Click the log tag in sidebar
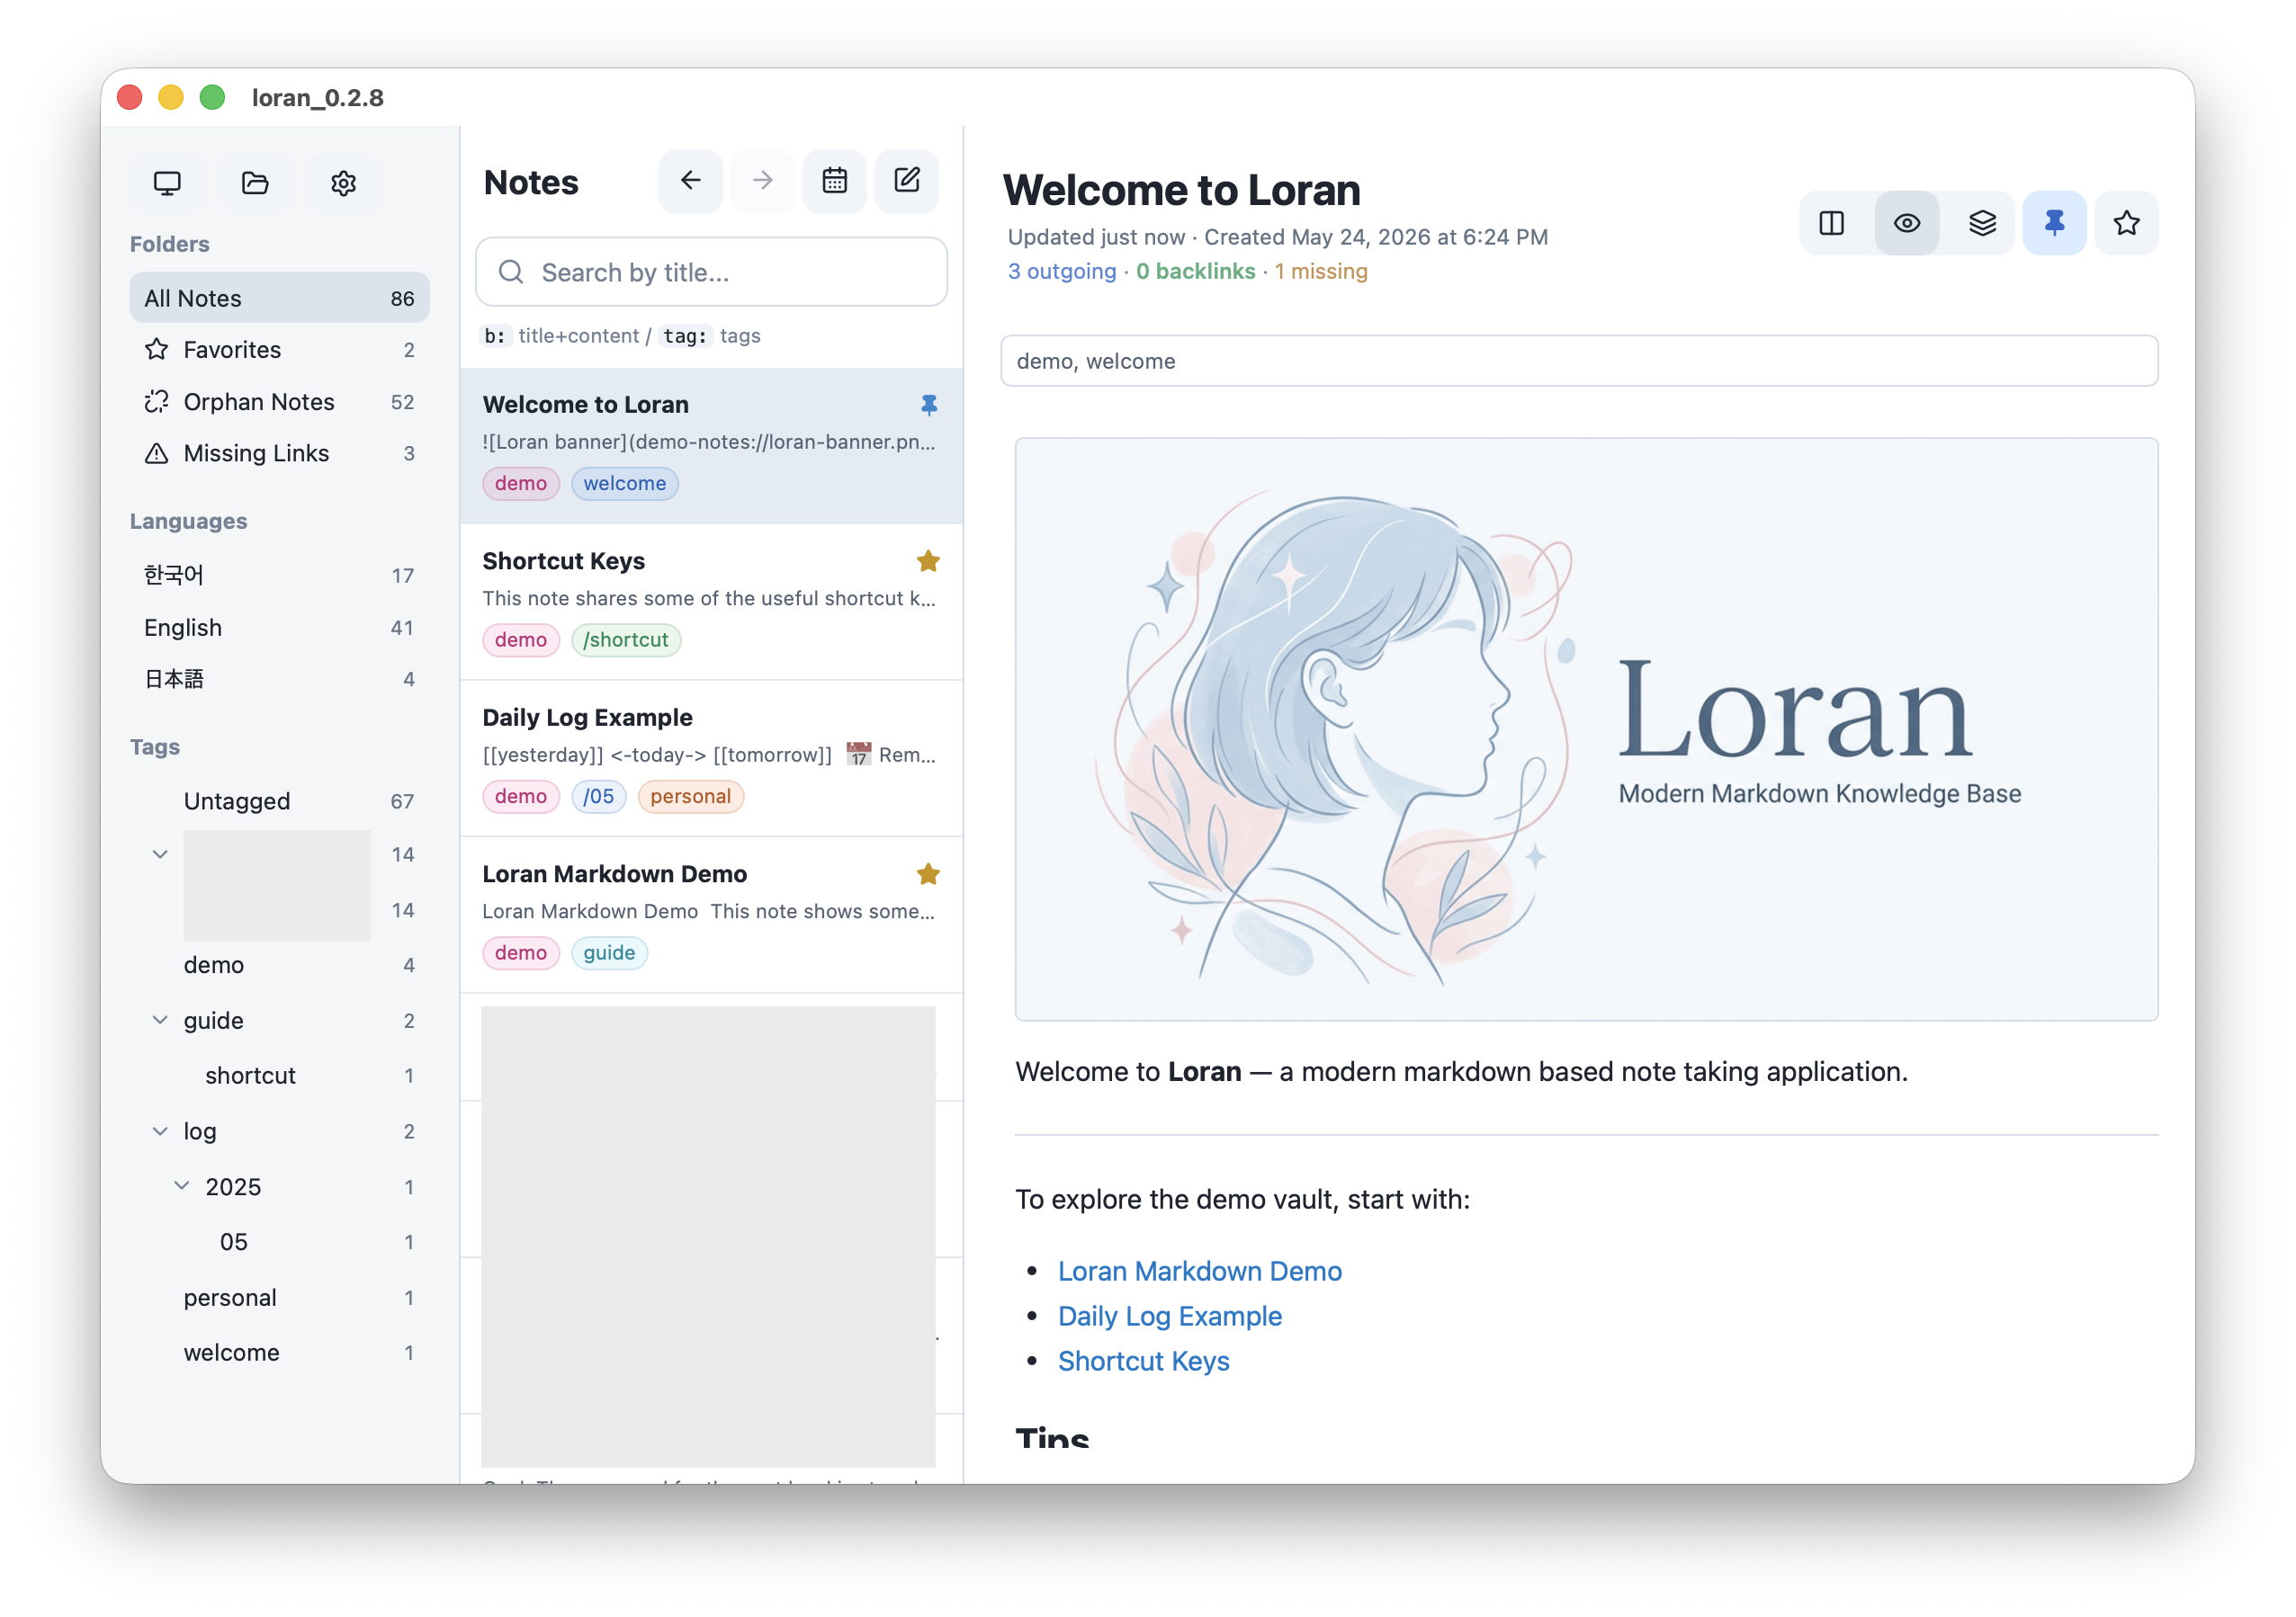The width and height of the screenshot is (2296, 1617). 200,1130
